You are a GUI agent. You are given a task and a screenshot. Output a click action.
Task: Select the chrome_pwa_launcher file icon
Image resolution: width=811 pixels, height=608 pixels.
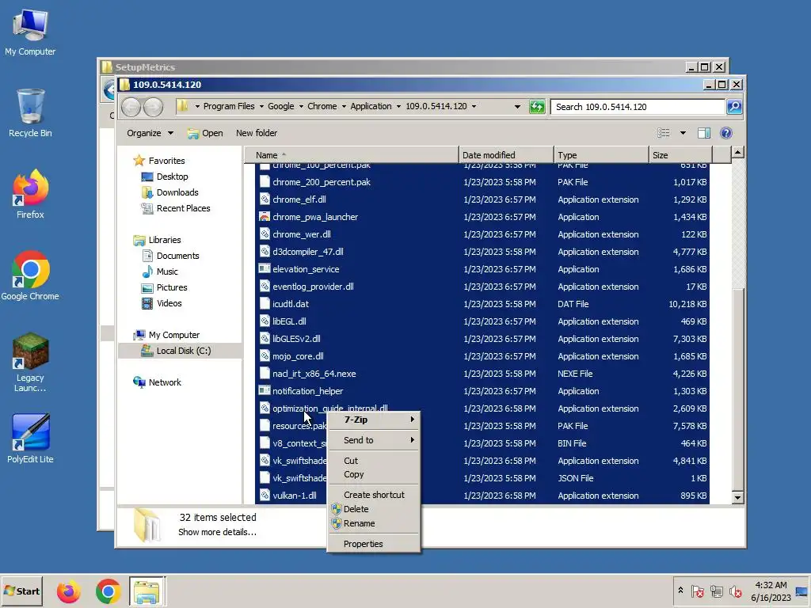(265, 217)
